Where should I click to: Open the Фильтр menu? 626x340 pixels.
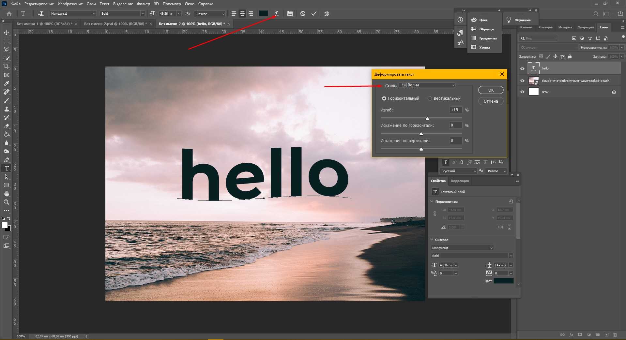point(143,4)
